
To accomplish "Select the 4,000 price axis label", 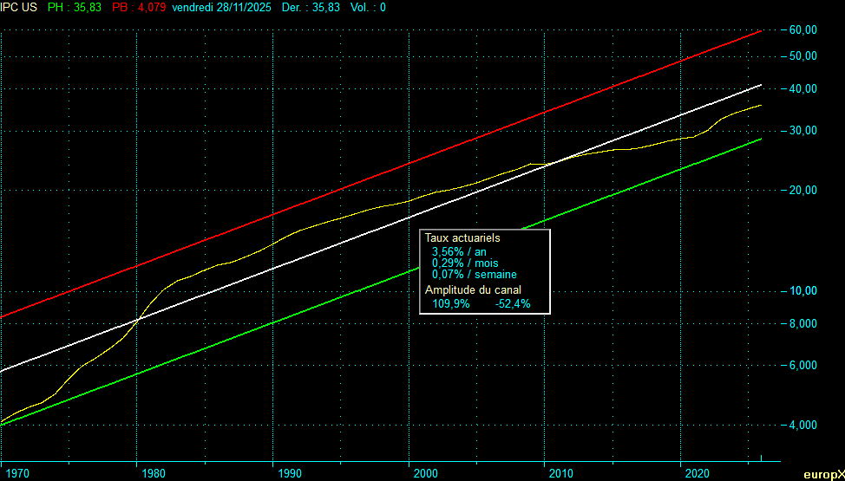I will click(802, 426).
